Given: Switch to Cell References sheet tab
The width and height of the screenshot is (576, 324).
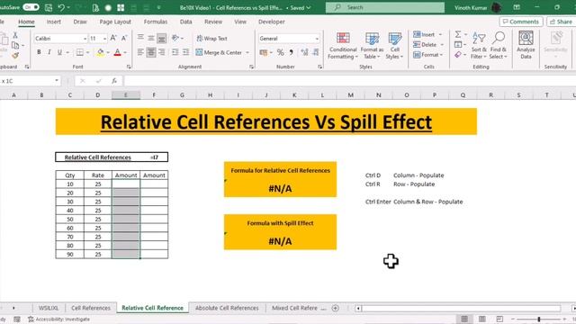Looking at the screenshot, I should (x=91, y=308).
